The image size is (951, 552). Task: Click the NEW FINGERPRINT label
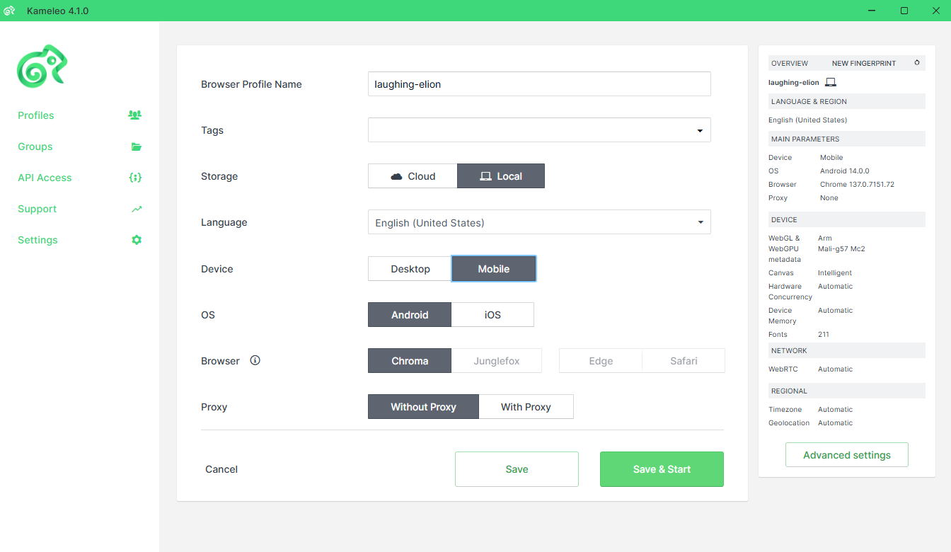(x=864, y=64)
